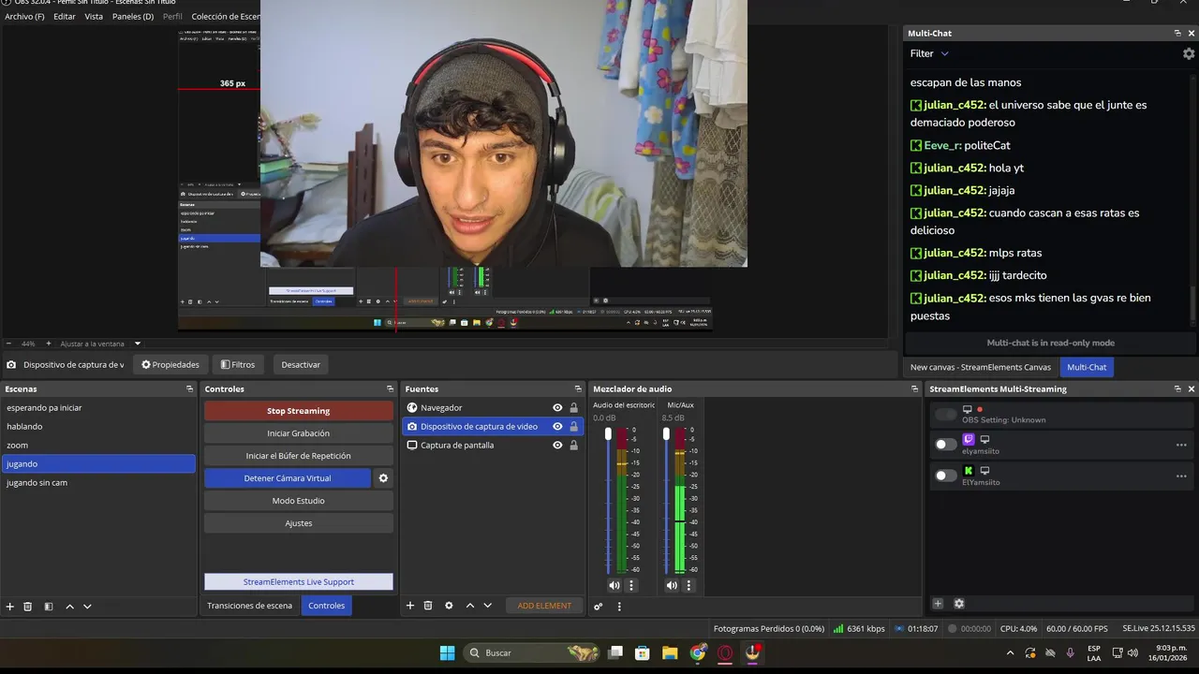Enable the Twitch elyamsiito output toggle

(x=946, y=445)
